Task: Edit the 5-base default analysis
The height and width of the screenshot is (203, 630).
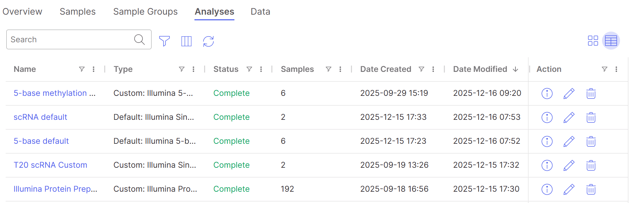Action: [x=569, y=141]
